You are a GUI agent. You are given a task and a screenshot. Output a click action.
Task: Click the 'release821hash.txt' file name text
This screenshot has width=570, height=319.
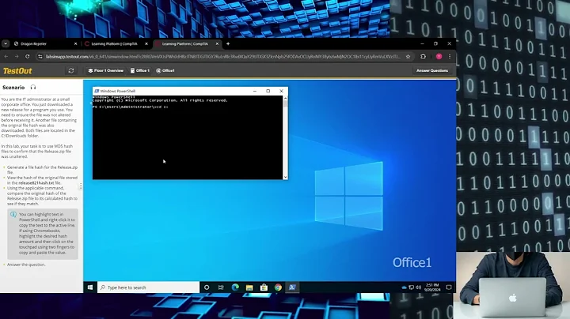point(36,183)
